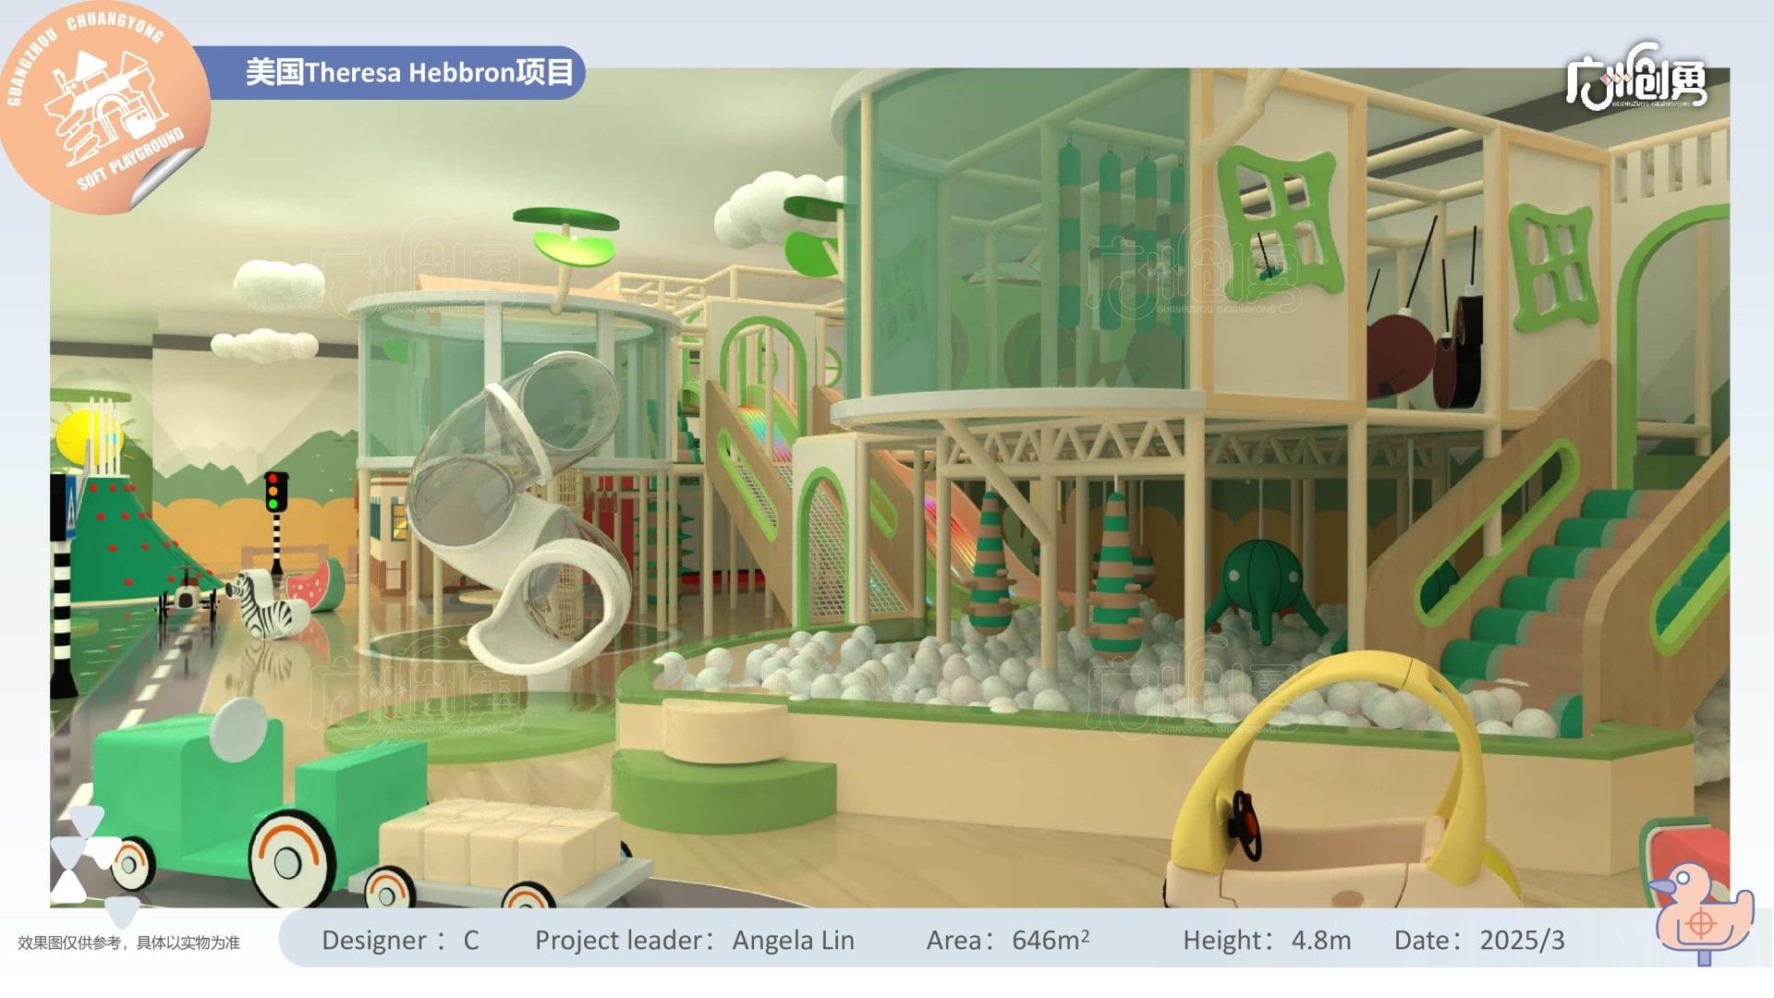Click the Date 2025/3 text
The height and width of the screenshot is (998, 1774).
pos(1478,940)
